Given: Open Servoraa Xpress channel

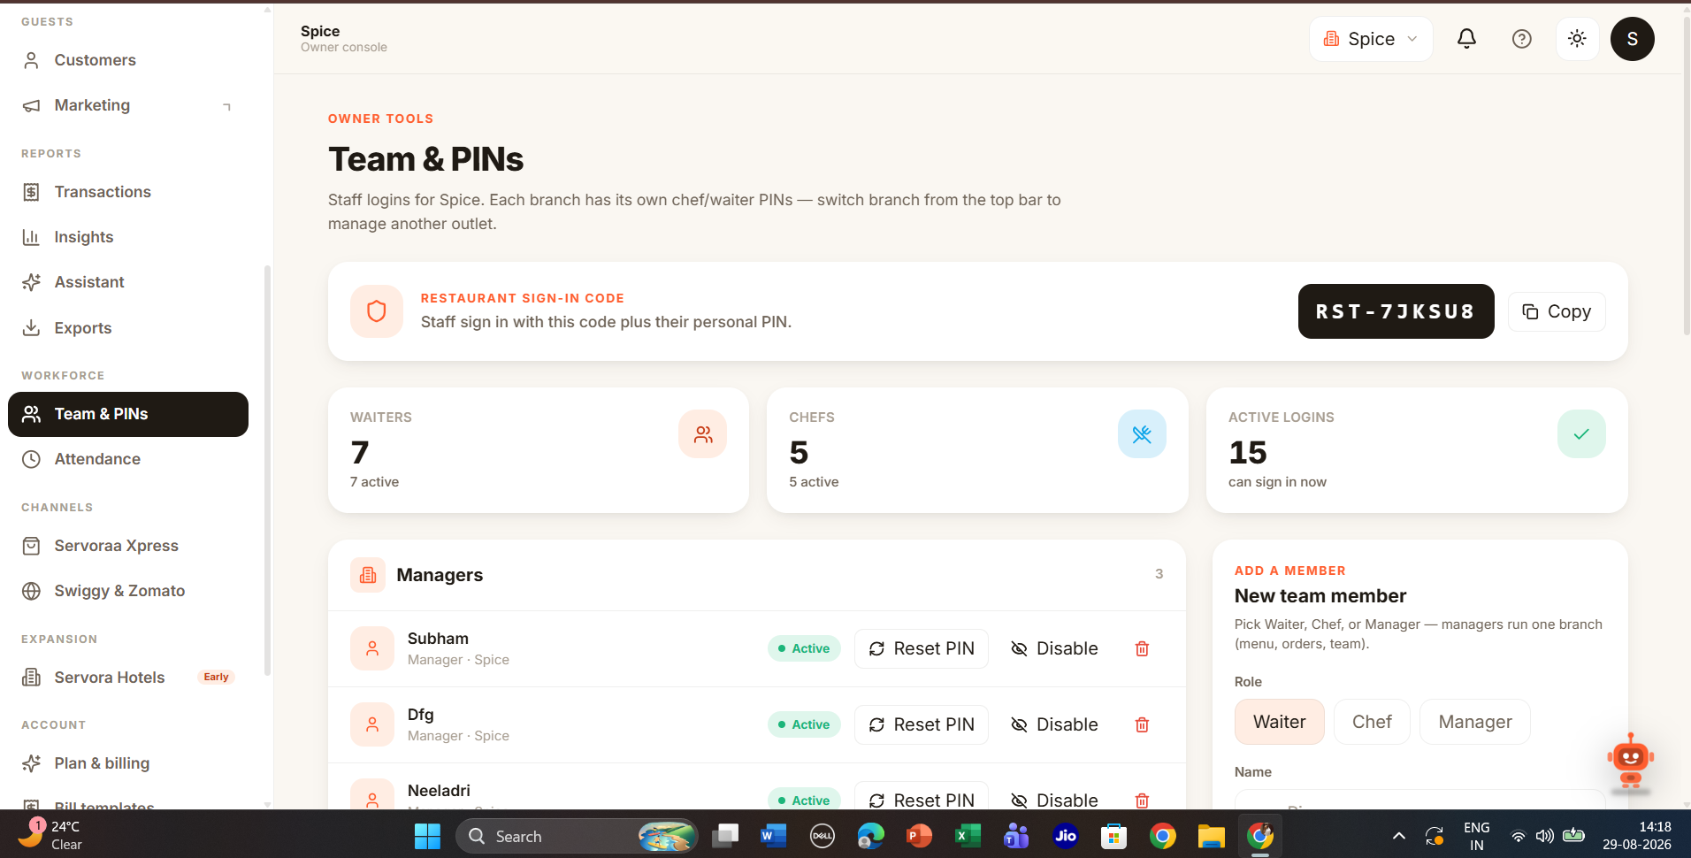Looking at the screenshot, I should click(x=128, y=546).
